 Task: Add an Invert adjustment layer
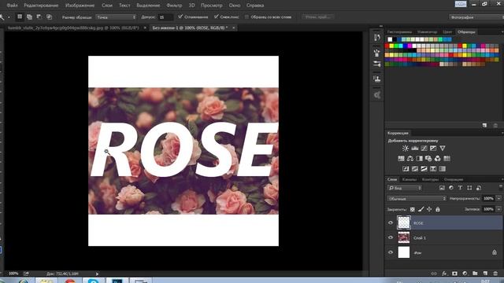tap(406, 169)
